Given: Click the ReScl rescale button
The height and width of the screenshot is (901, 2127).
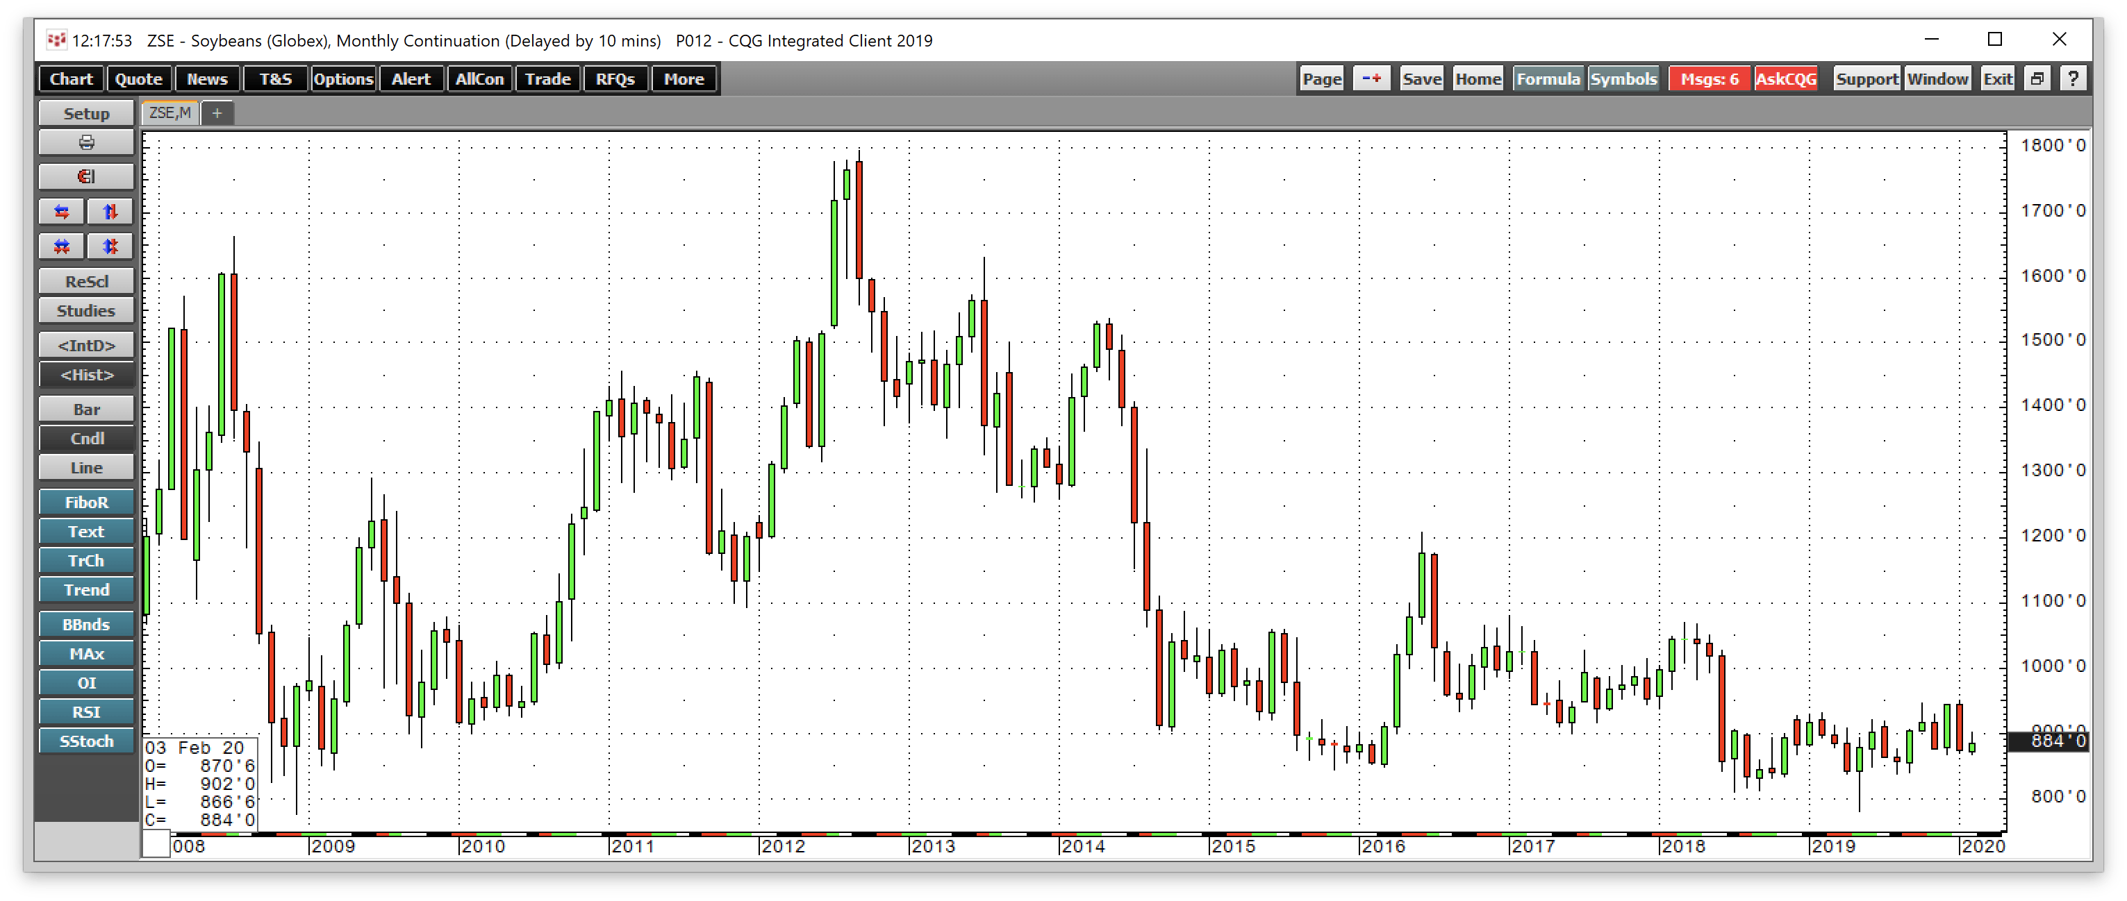Looking at the screenshot, I should pos(86,281).
